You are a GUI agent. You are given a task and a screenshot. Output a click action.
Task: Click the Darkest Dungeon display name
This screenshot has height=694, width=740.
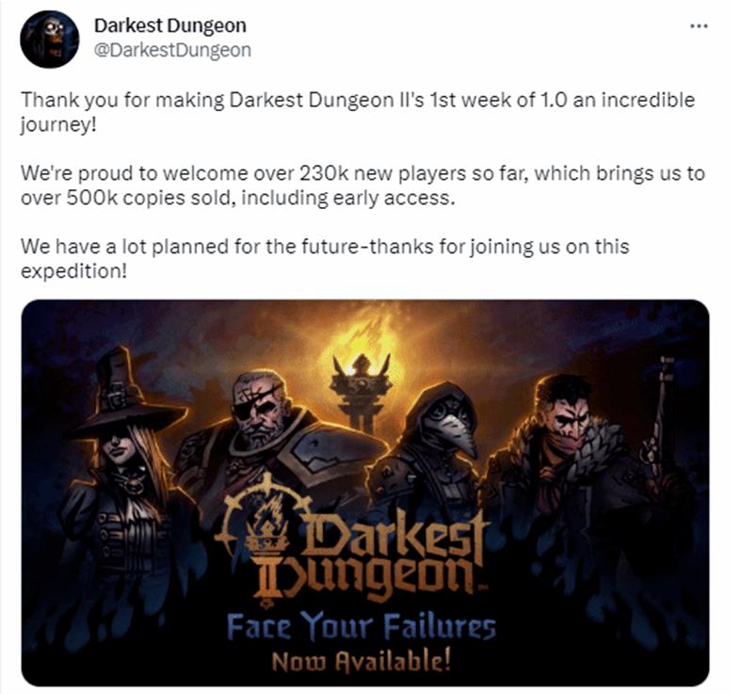[x=170, y=25]
